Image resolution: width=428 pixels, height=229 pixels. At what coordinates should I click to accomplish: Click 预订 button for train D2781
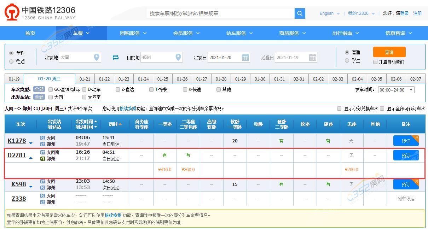[x=406, y=155]
